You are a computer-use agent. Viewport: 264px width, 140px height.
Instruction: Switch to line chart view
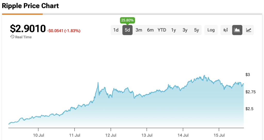pos(249,30)
